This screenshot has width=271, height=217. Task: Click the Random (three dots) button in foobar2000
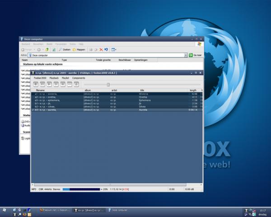tap(70, 84)
